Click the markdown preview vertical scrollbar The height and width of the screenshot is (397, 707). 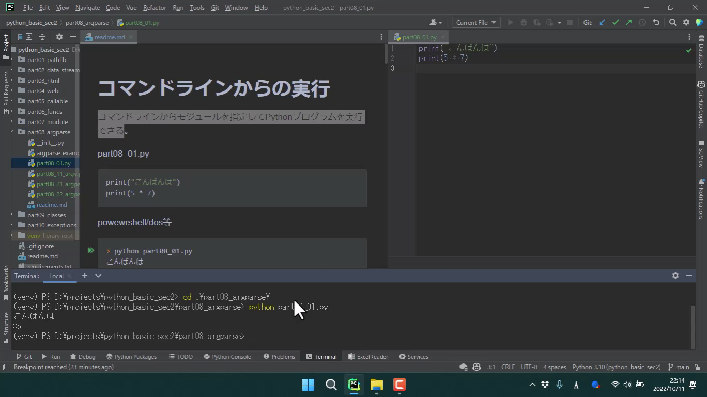pyautogui.click(x=386, y=54)
